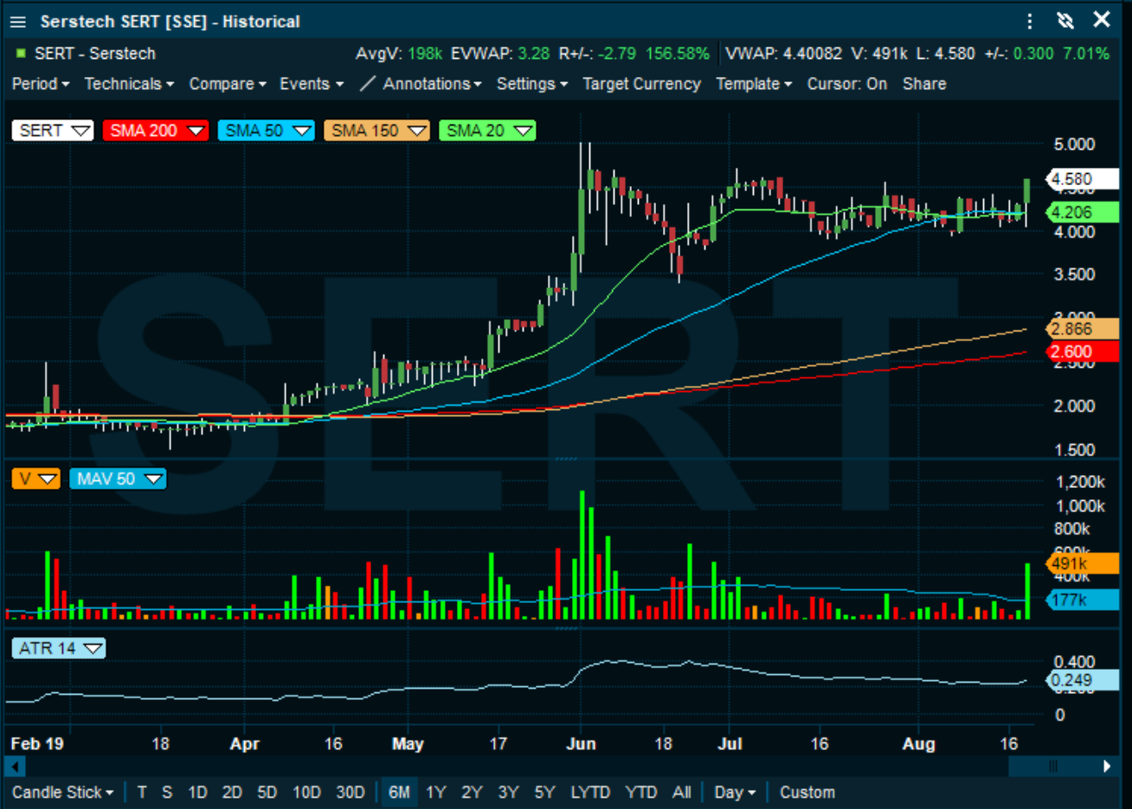Click the blue 177k MAV value label

click(1082, 600)
